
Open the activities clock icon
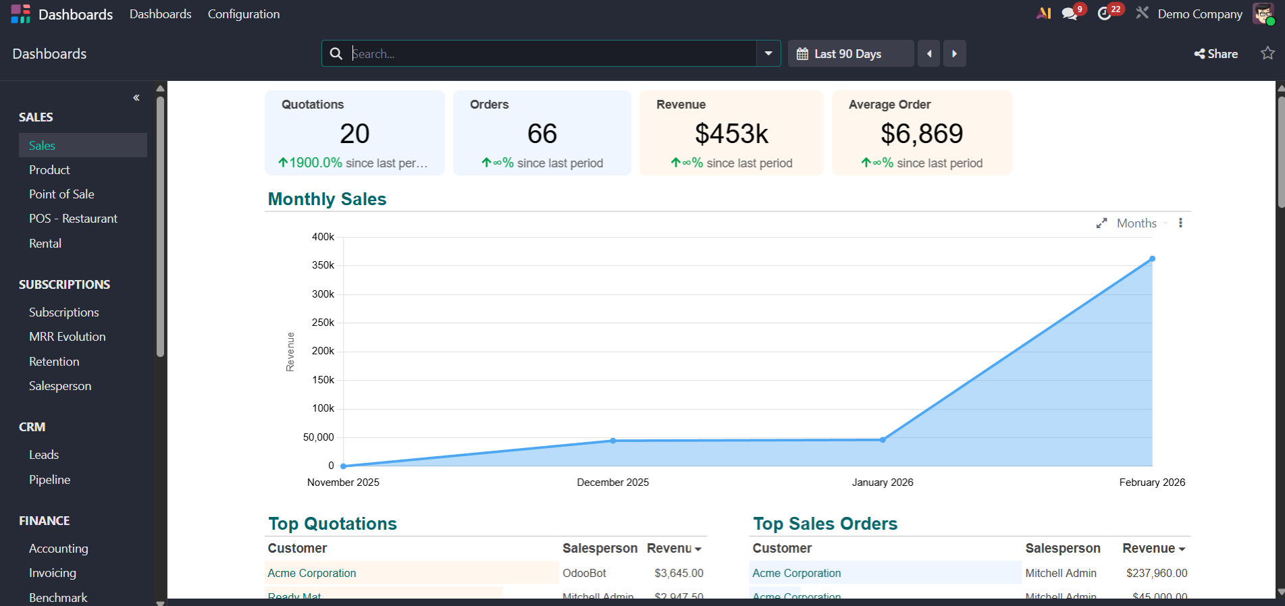click(1105, 14)
